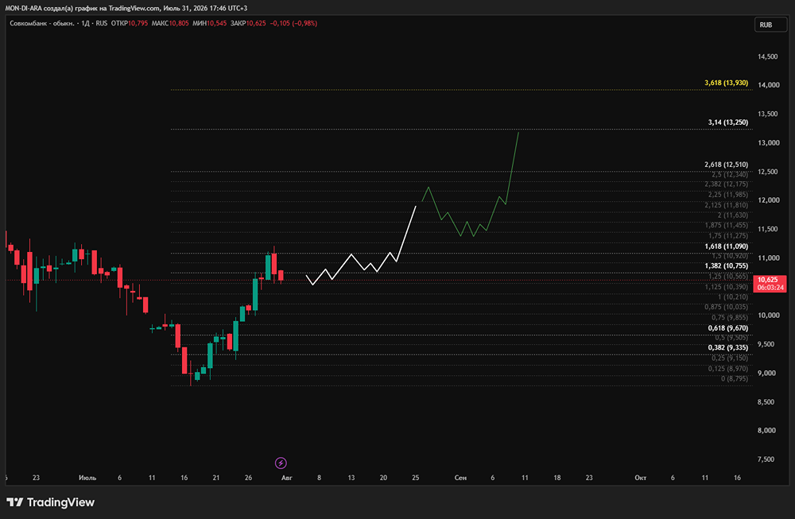
Task: Click the 7,500 price axis tick
Action: click(766, 459)
